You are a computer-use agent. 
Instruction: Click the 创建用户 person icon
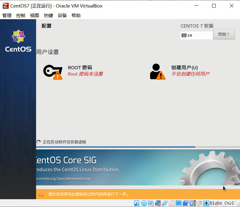point(158,72)
